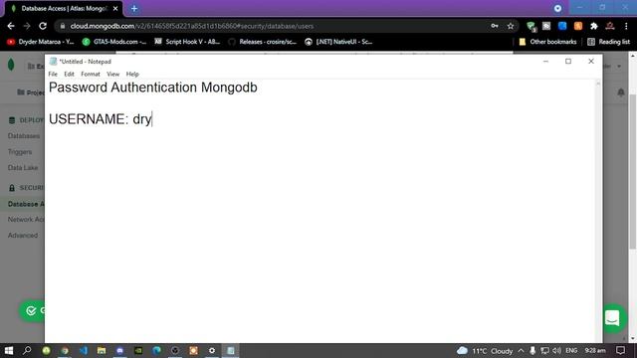Open Microsoft Edge from taskbar

pyautogui.click(x=157, y=351)
